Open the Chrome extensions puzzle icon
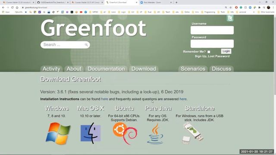The image size is (276, 155). tap(259, 8)
